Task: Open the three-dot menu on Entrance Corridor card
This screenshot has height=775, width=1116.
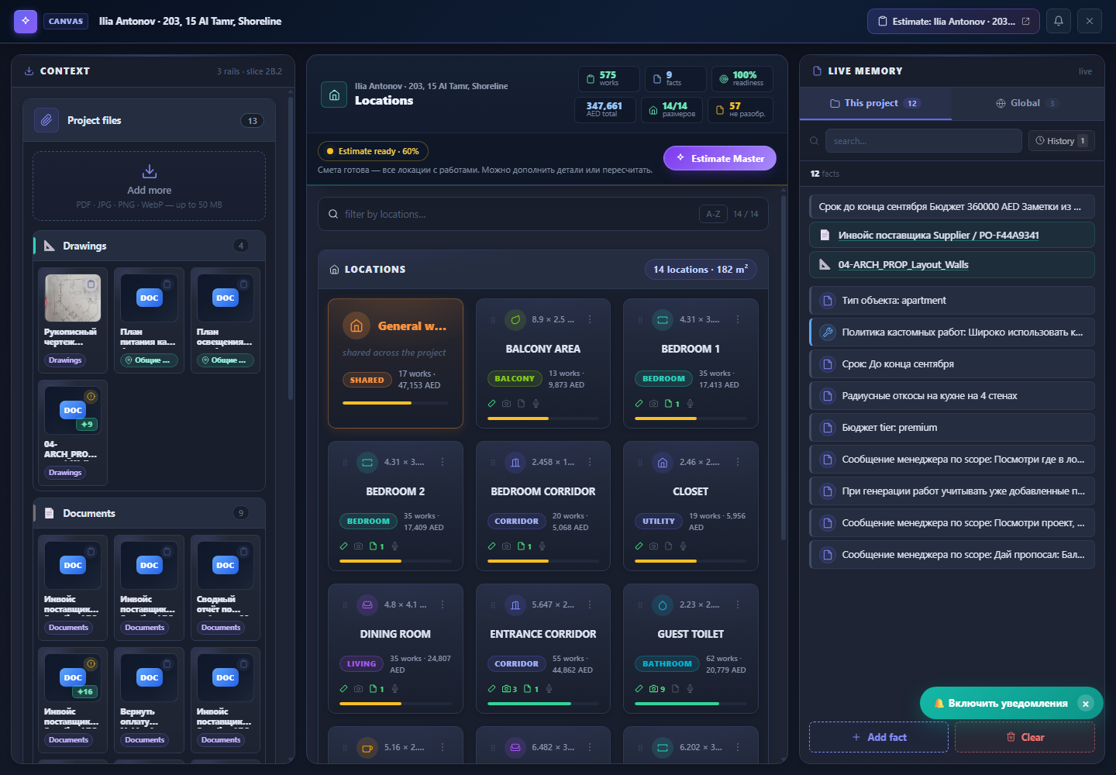Action: pyautogui.click(x=590, y=604)
